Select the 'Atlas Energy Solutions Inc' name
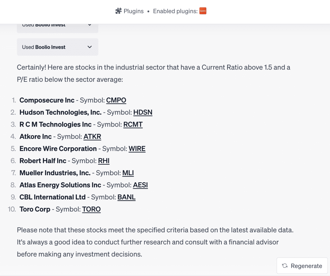Viewport: 330px width, 276px height. tap(60, 185)
